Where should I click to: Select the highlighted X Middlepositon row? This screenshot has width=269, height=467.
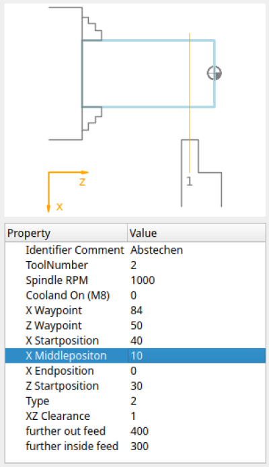click(135, 355)
